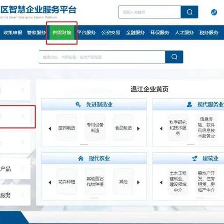Click the 先进制造业 section heading
Image resolution: width=224 pixels, height=224 pixels.
point(99,105)
